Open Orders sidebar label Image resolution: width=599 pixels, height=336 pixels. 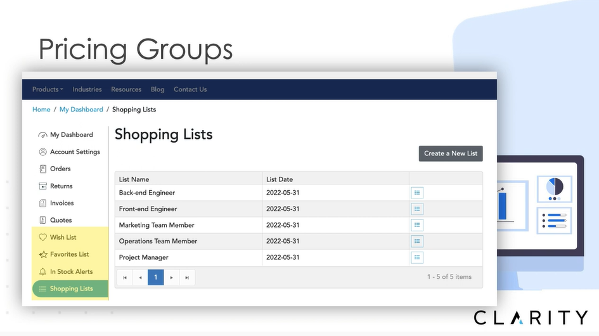(x=60, y=169)
